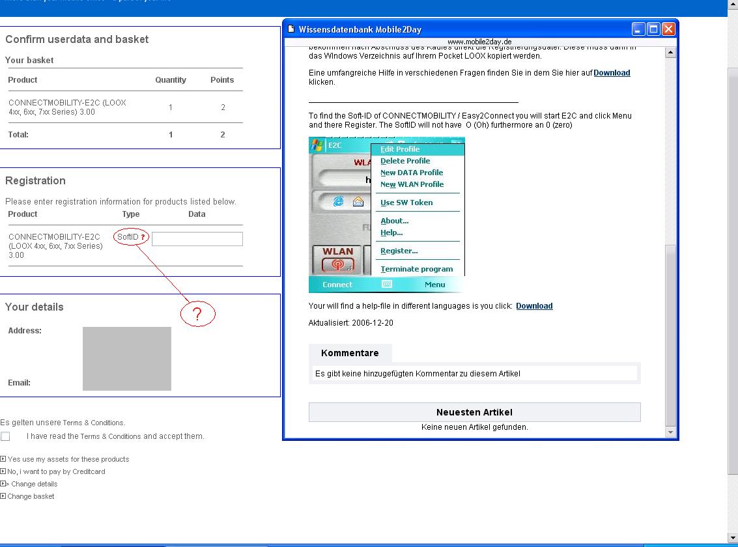Screen dimensions: 738x547
Task: Click the Change basket arrow icon
Action: tap(3, 496)
